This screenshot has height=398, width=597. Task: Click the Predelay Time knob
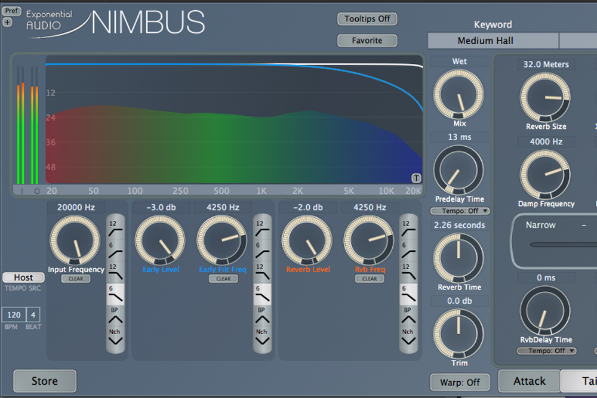coord(458,169)
